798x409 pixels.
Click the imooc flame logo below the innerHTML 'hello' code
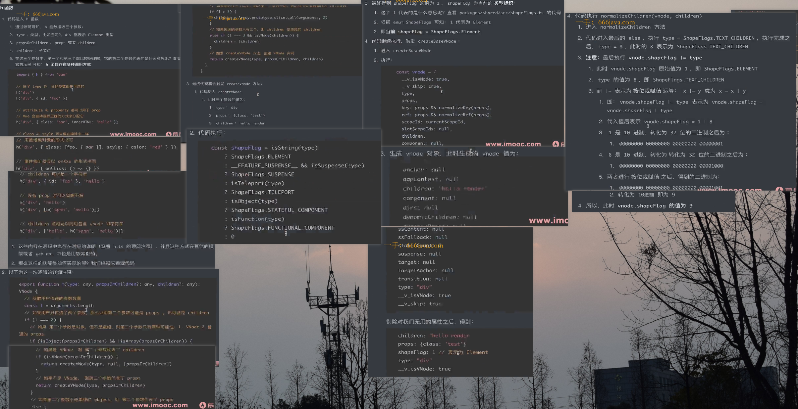[169, 134]
